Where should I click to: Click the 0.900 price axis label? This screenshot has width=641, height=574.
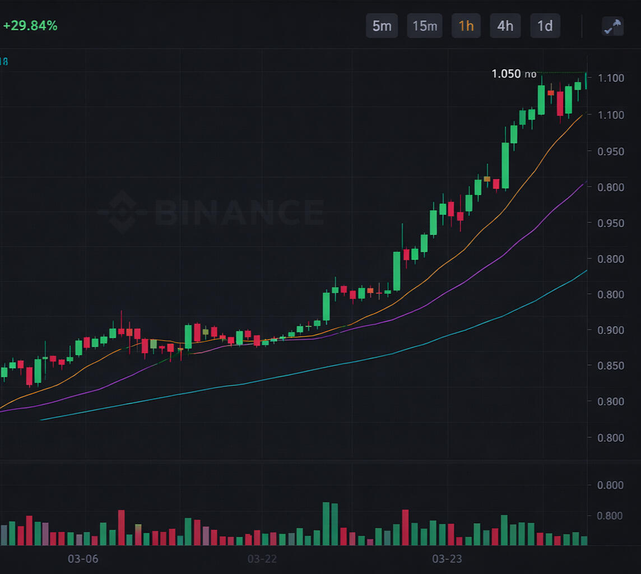pyautogui.click(x=611, y=330)
